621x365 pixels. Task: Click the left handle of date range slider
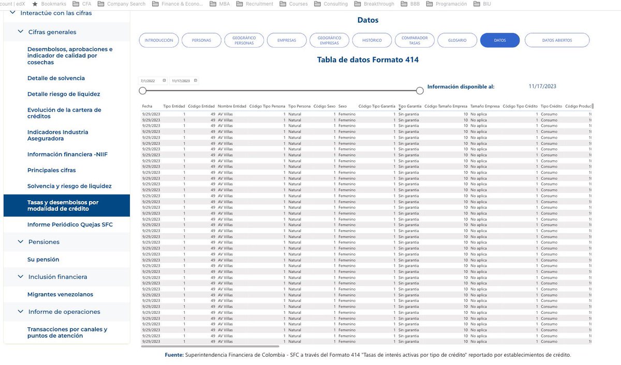pyautogui.click(x=142, y=90)
